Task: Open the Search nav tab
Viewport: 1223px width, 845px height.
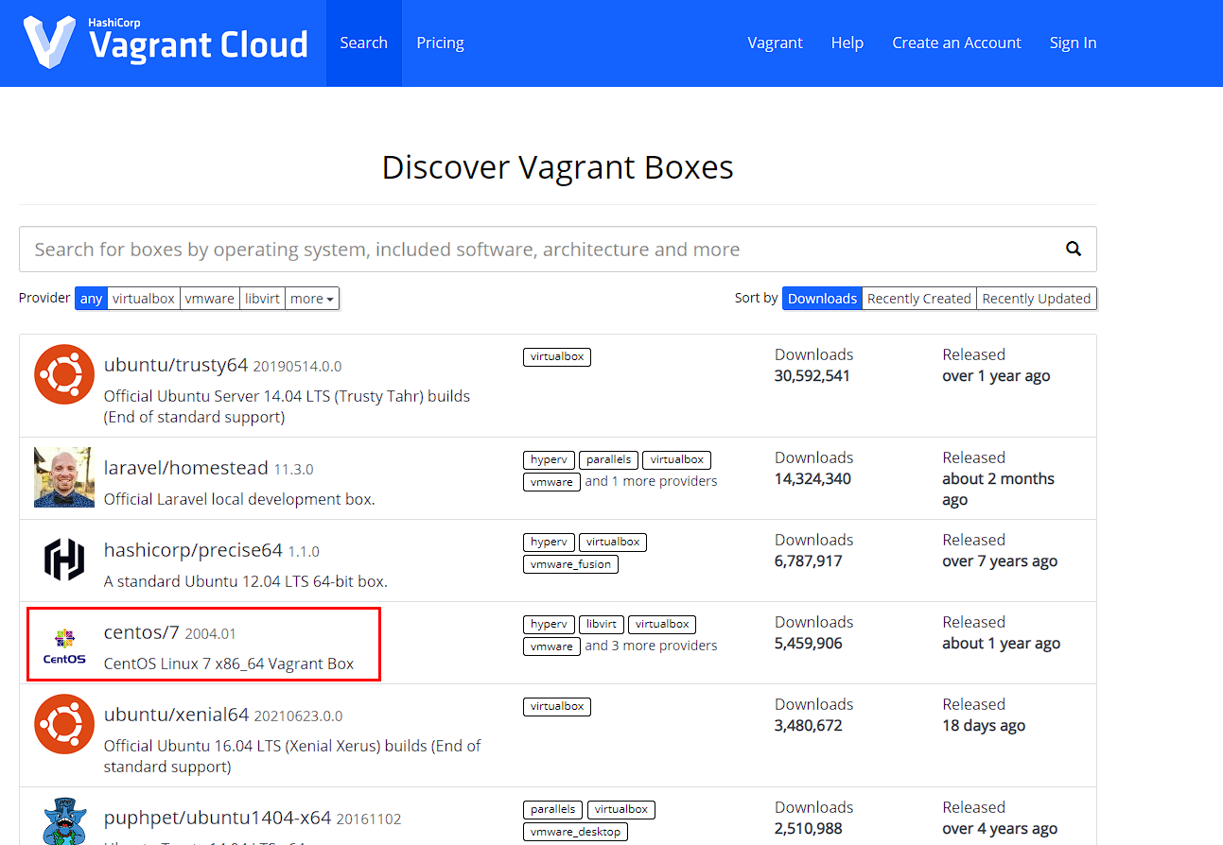Action: 364,43
